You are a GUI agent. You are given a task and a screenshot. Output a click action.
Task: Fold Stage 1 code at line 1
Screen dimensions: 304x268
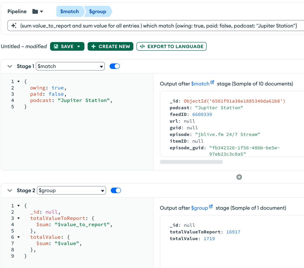pos(18,81)
